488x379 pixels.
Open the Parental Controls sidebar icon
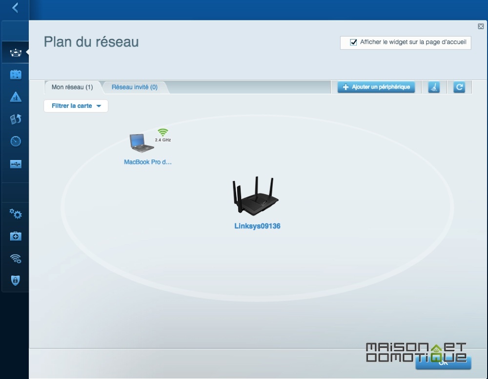point(16,97)
